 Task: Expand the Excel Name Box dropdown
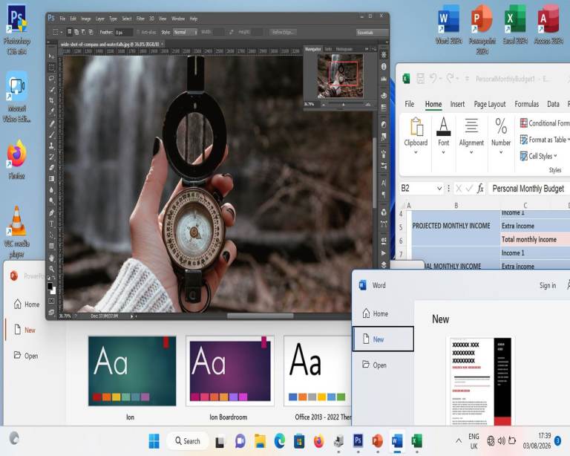(x=439, y=189)
